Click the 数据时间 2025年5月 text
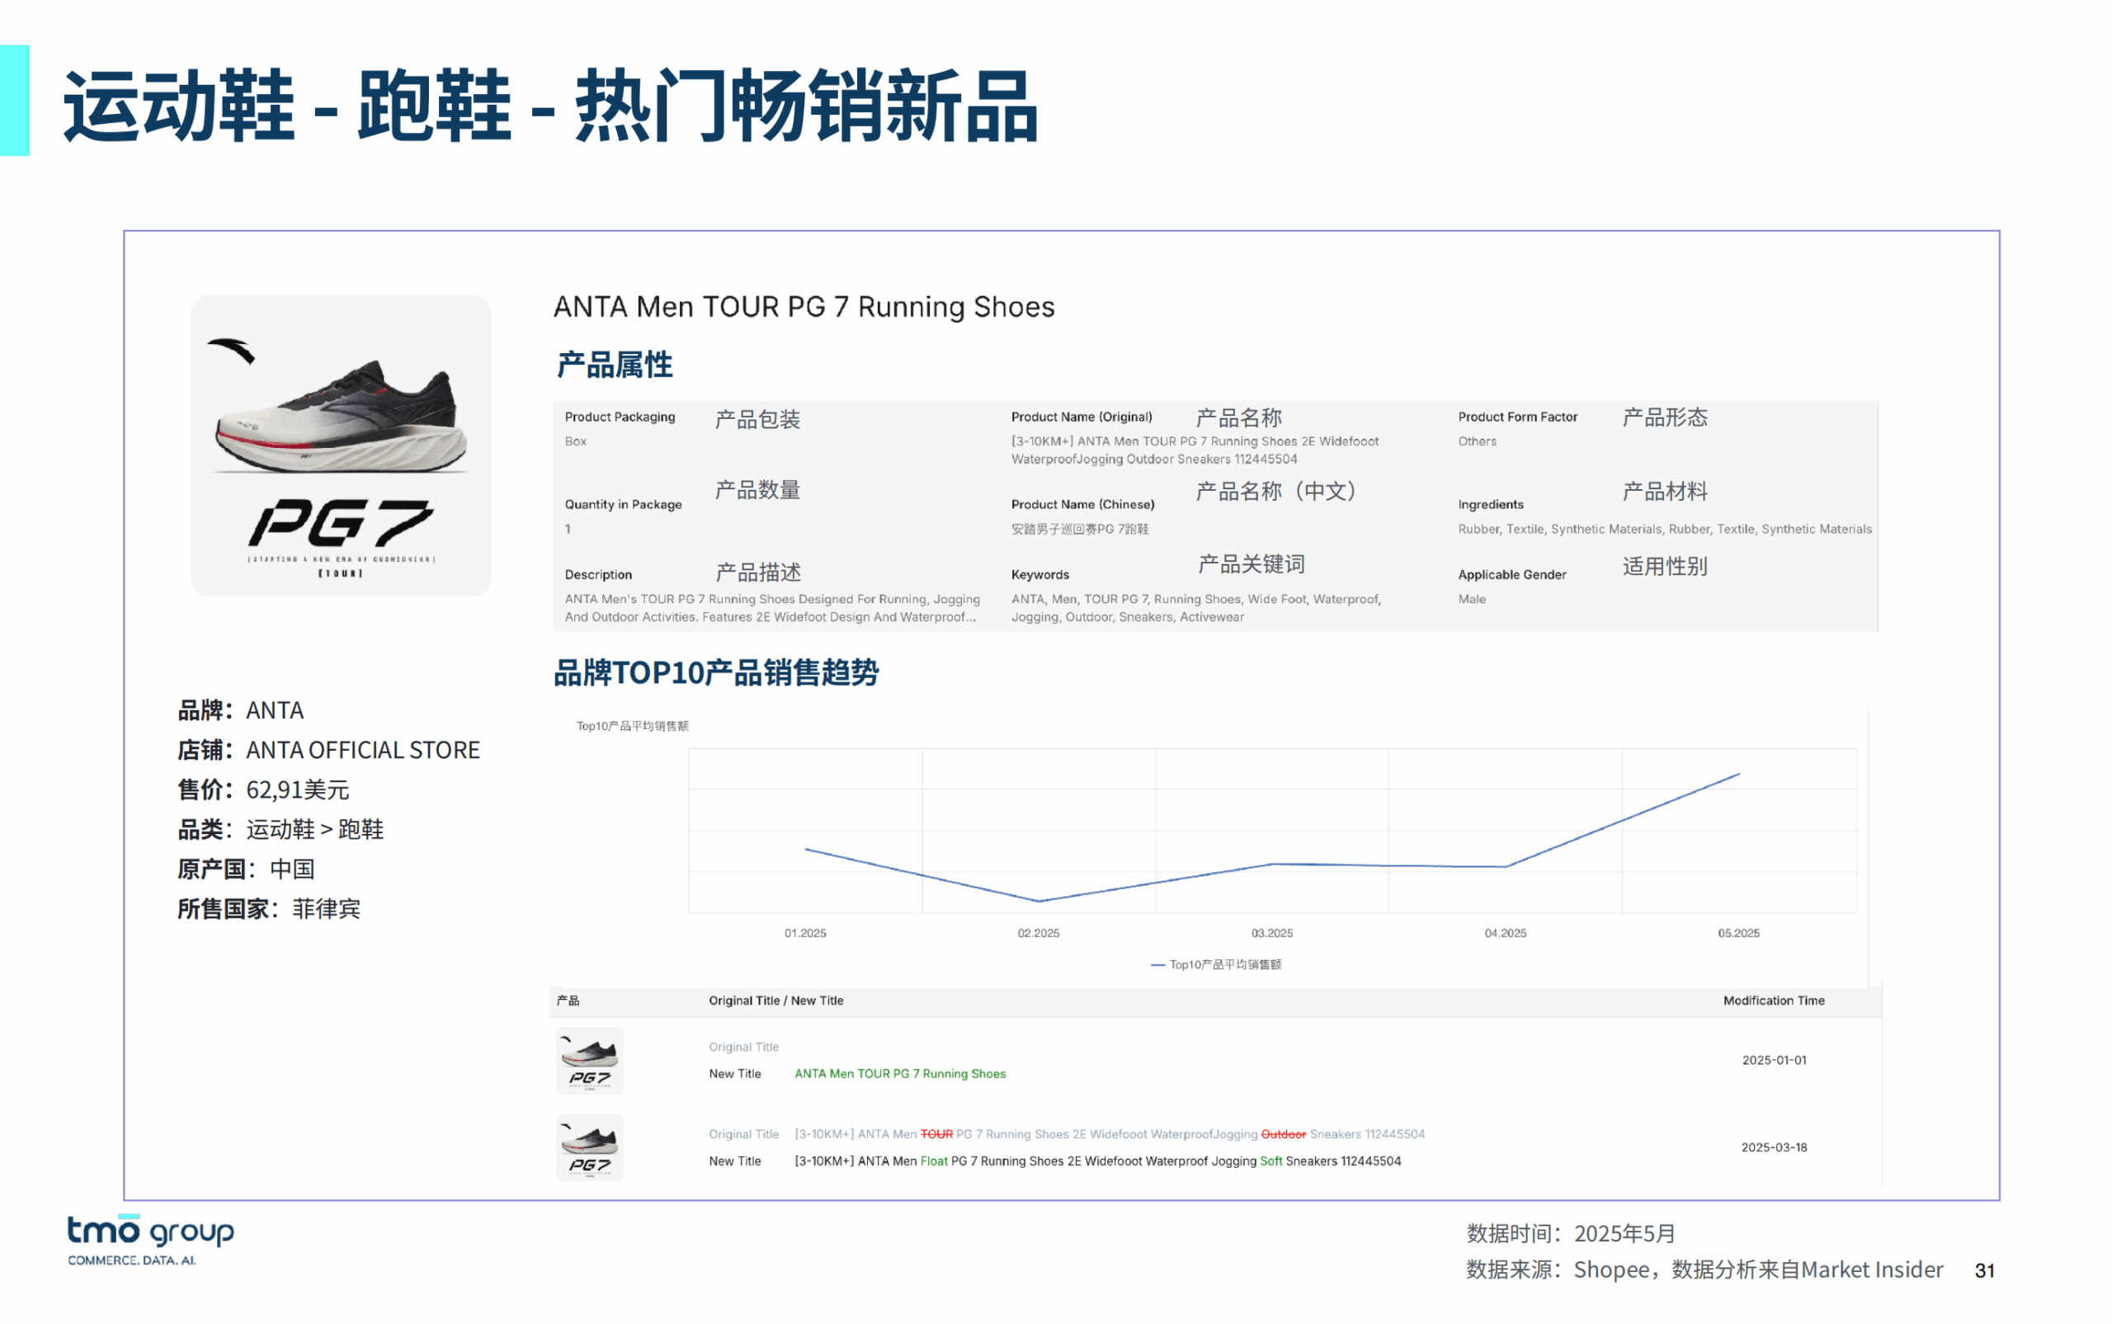Screen dimensions: 2112x1324 (1571, 1234)
